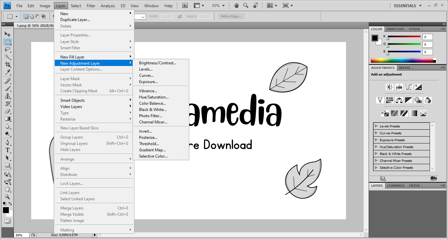This screenshot has width=448, height=239.
Task: Expand the Levels Presets list
Action: (376, 126)
